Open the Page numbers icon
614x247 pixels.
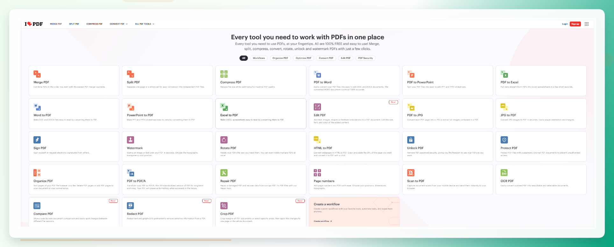pos(318,173)
